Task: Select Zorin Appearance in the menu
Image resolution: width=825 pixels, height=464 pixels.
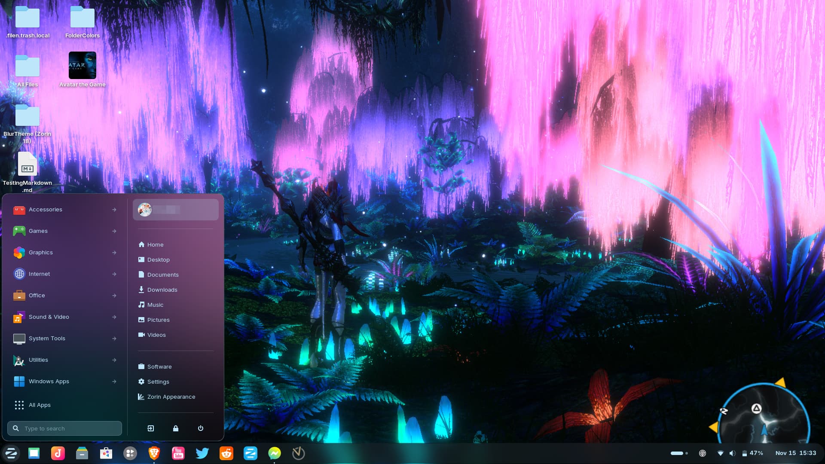Action: 171,397
